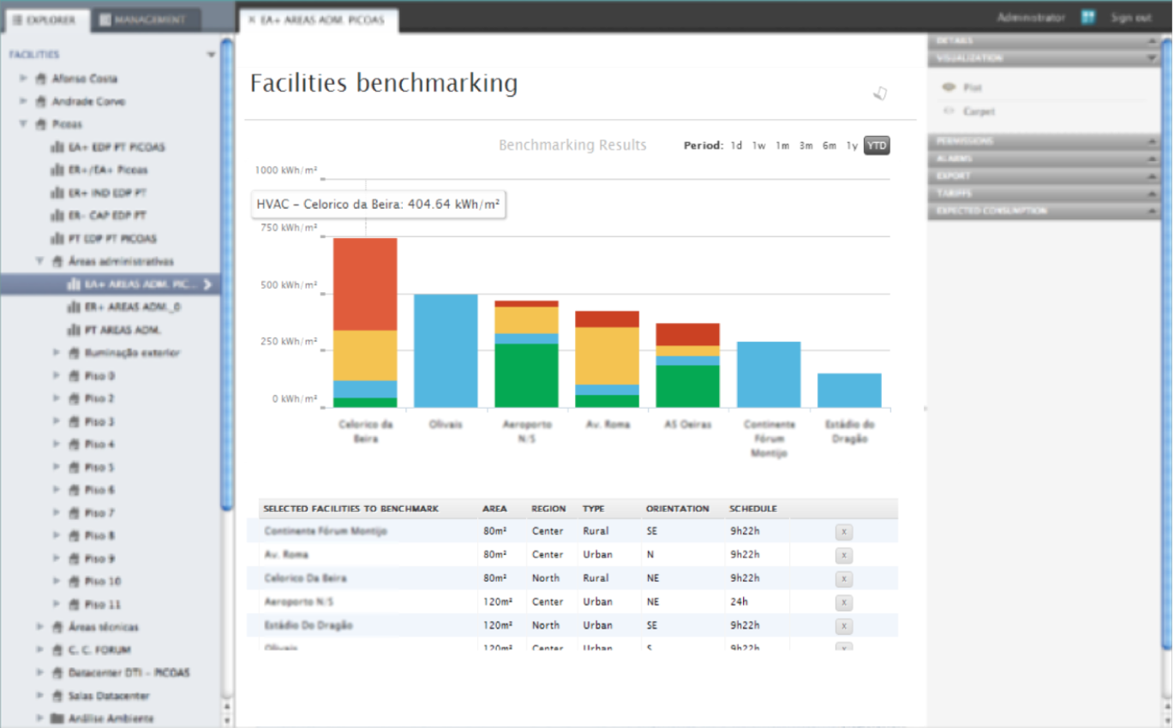Click the chart icon of EA+ EDP PT PICOAS
The image size is (1174, 728).
click(x=57, y=147)
